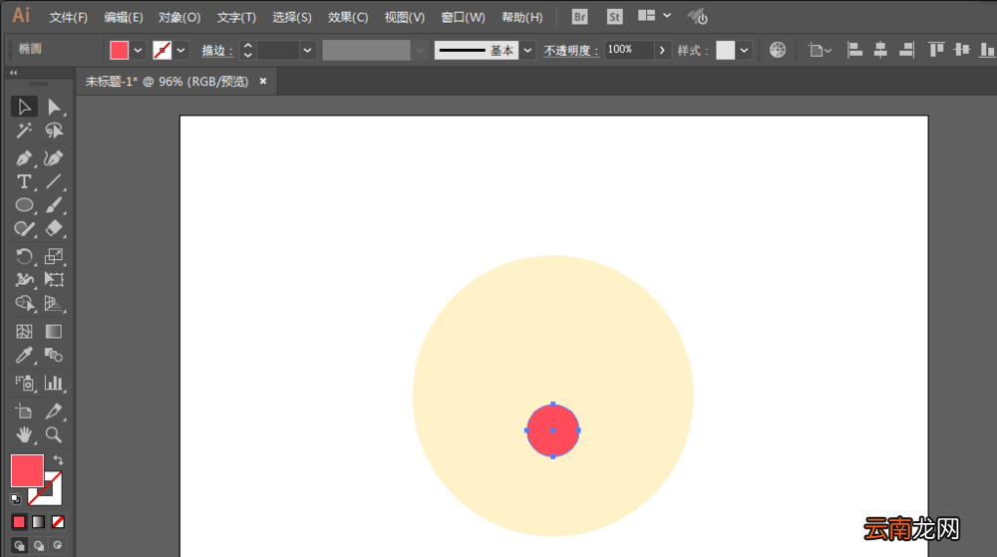The height and width of the screenshot is (557, 997).
Task: Choose the Width/Warp tool
Action: [x=24, y=279]
